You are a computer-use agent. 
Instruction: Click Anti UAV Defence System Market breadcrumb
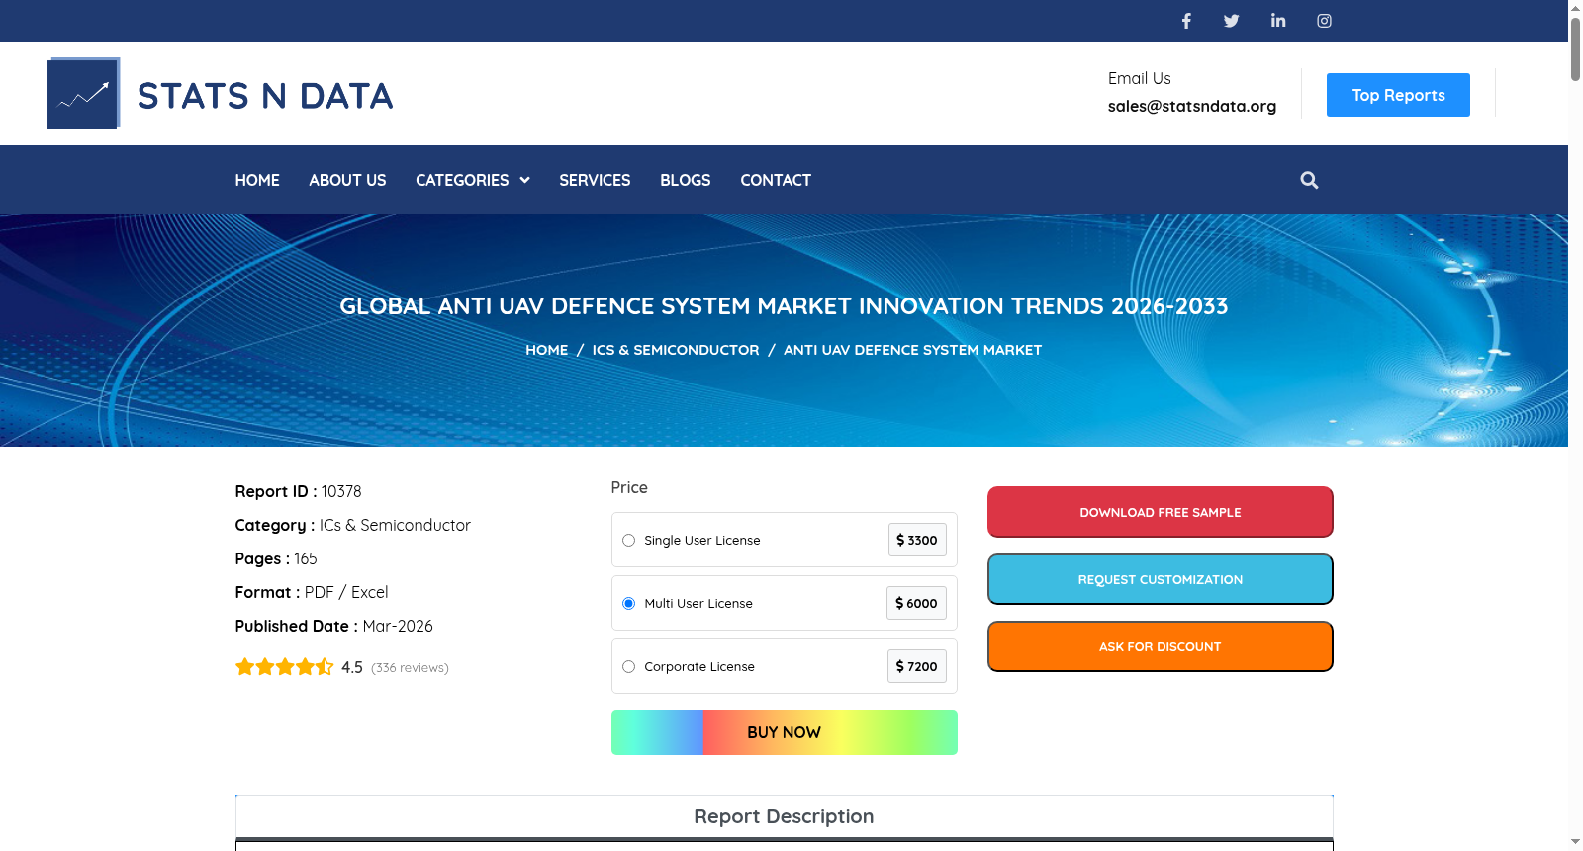coord(912,350)
